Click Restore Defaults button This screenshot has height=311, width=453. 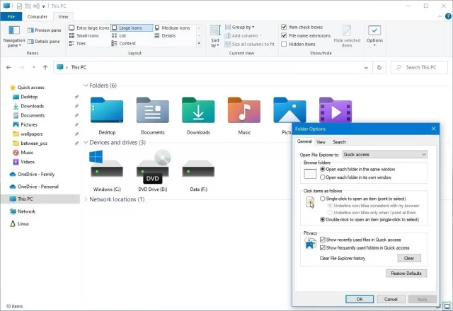406,274
